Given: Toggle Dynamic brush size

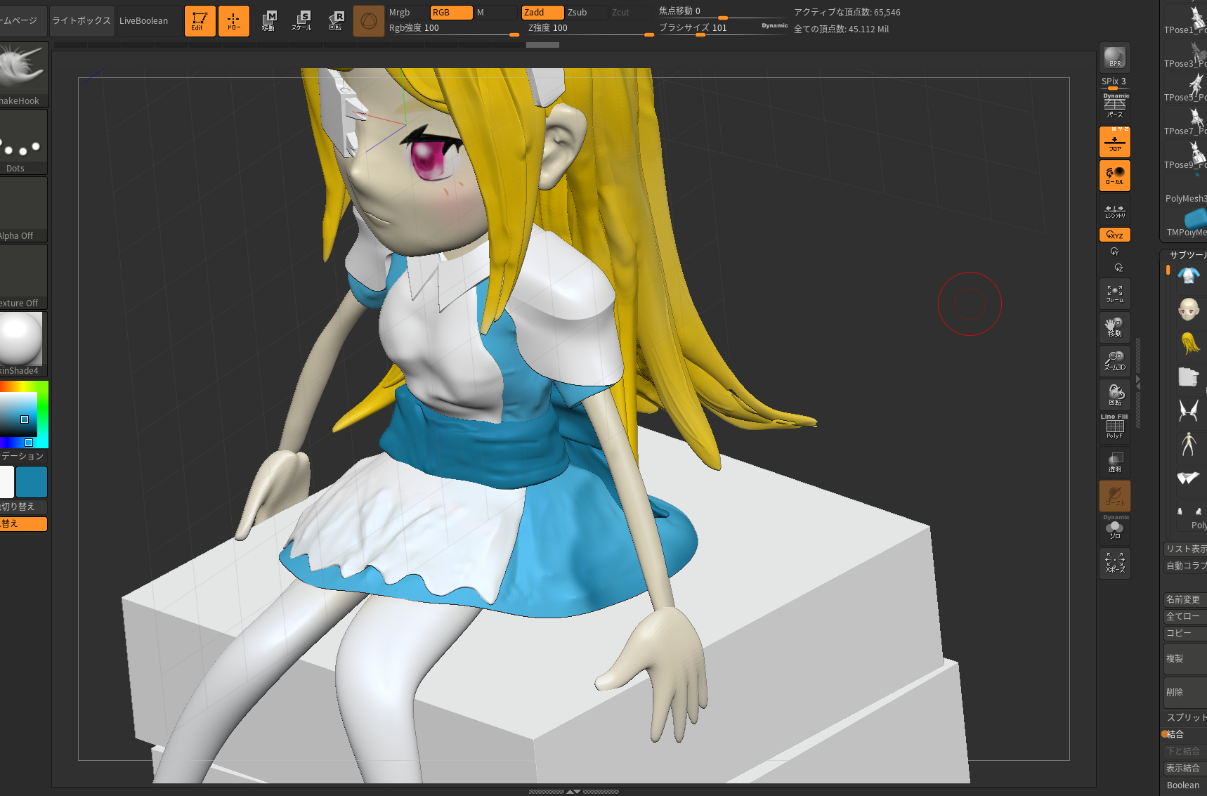Looking at the screenshot, I should (774, 26).
